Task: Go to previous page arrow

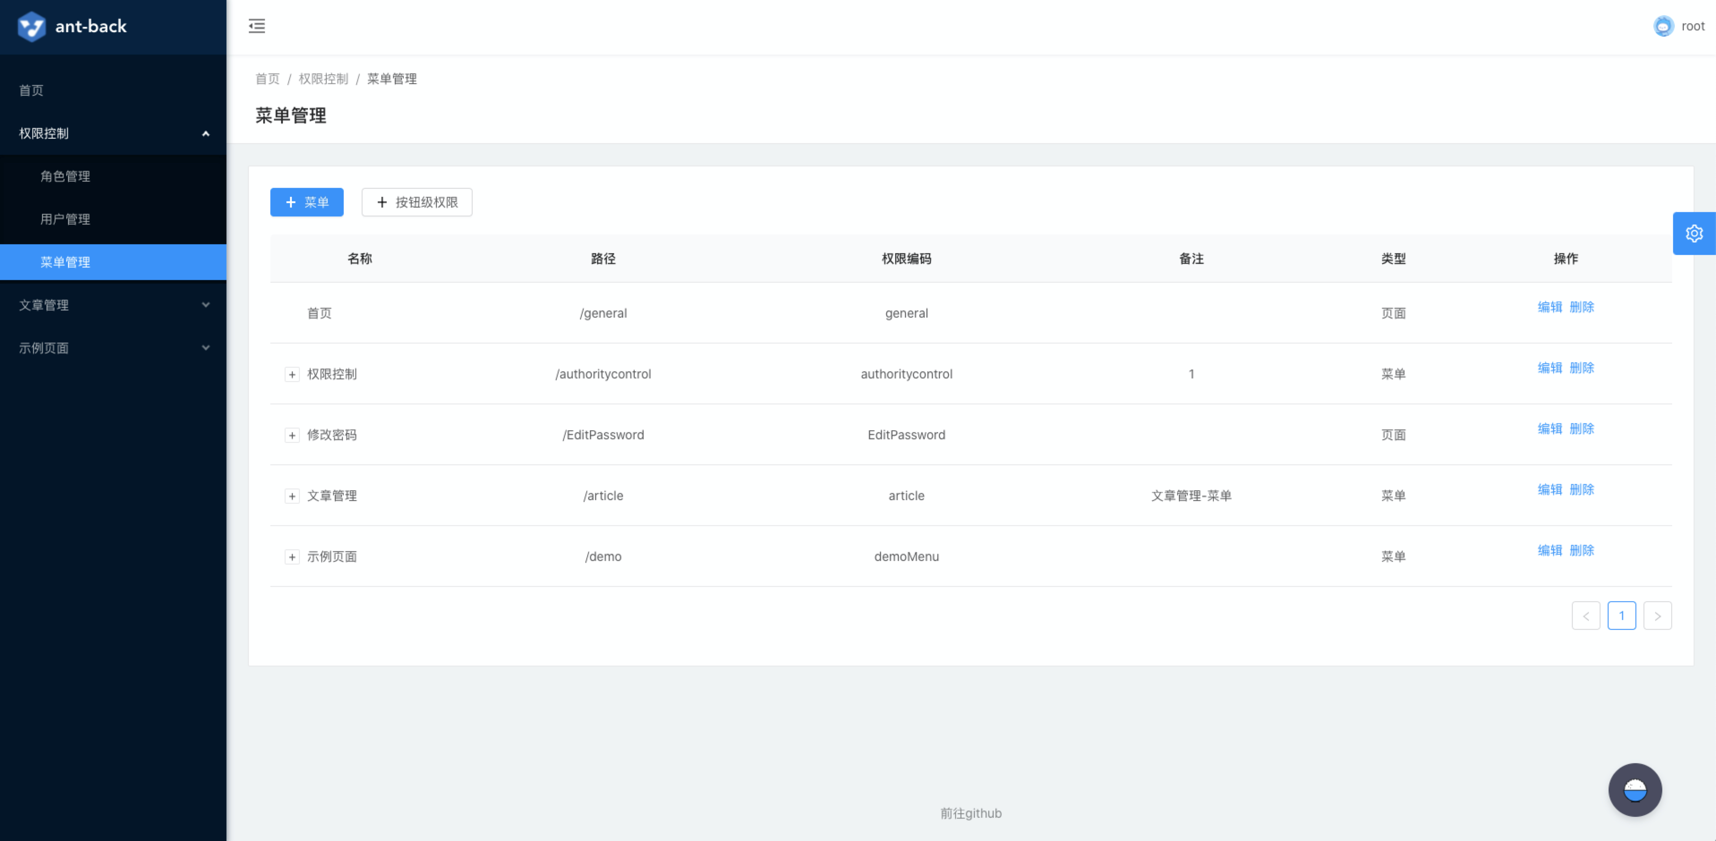Action: (1585, 616)
